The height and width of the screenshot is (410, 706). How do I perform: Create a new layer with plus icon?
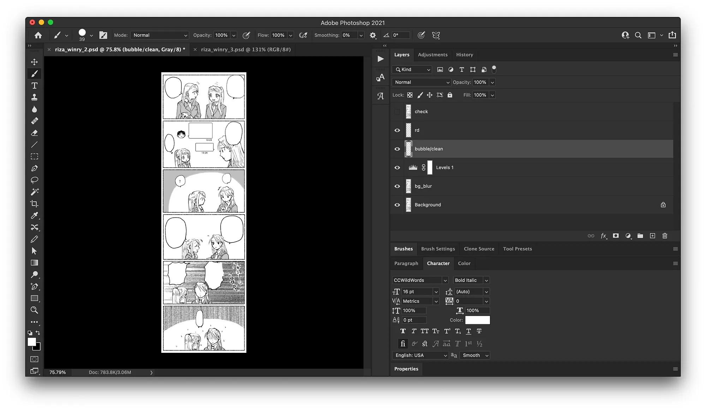pos(652,236)
